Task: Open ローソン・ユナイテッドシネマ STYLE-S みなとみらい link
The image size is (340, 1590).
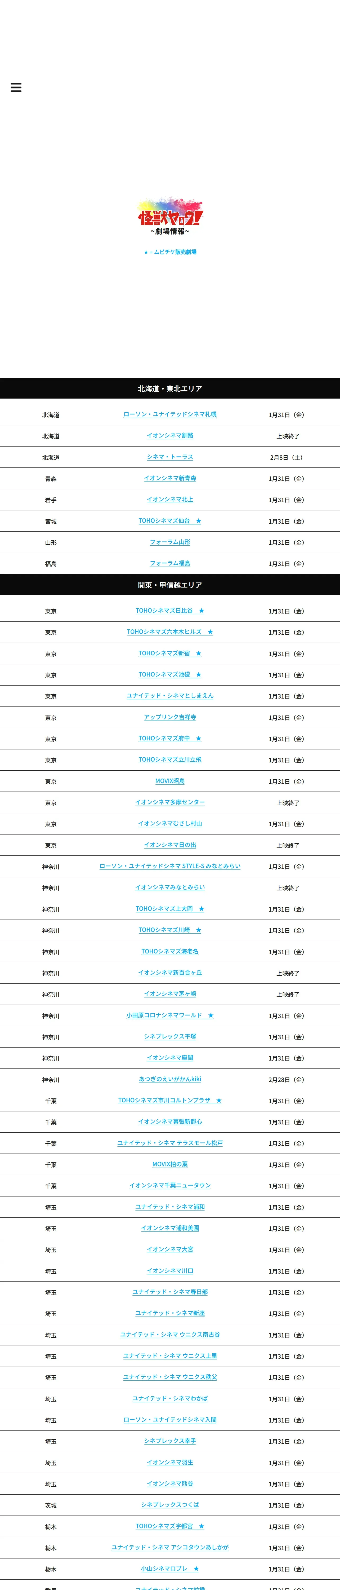Action: pyautogui.click(x=170, y=867)
